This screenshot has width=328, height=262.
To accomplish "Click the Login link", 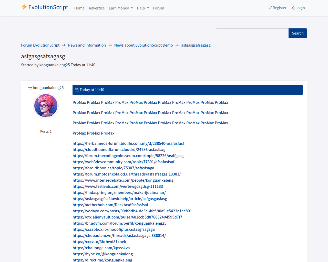I will [x=298, y=8].
